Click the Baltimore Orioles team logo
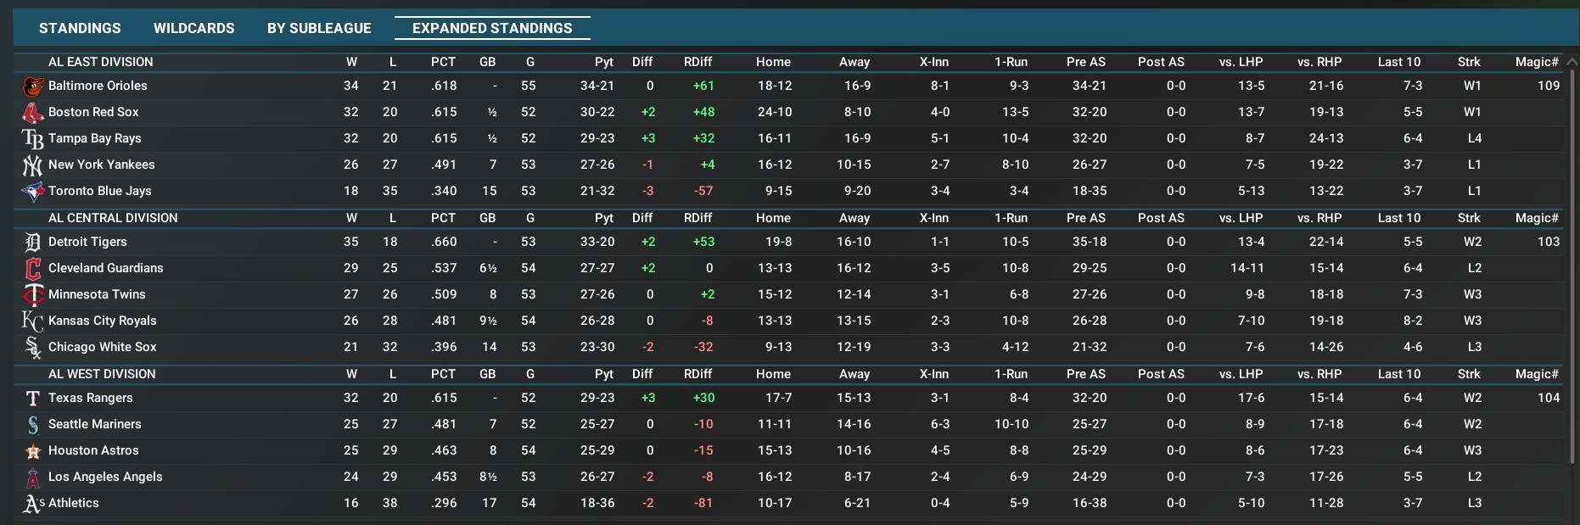The image size is (1580, 525). tap(32, 87)
